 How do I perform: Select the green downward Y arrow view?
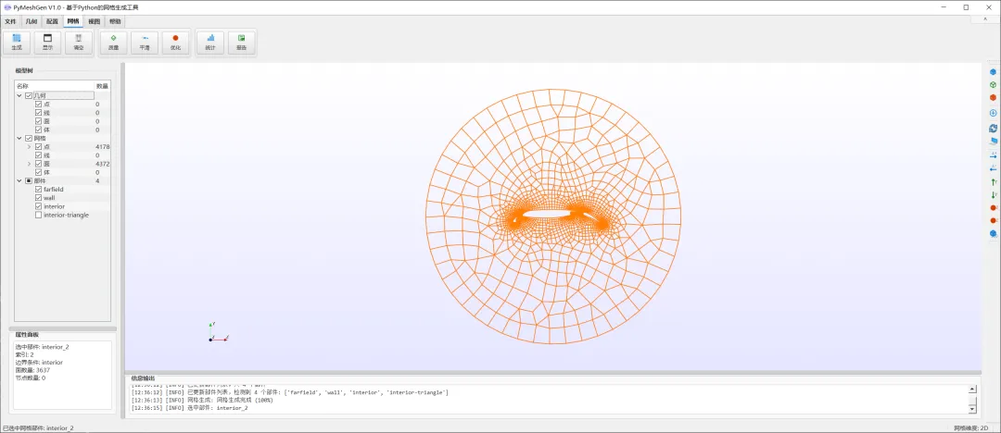pos(993,194)
